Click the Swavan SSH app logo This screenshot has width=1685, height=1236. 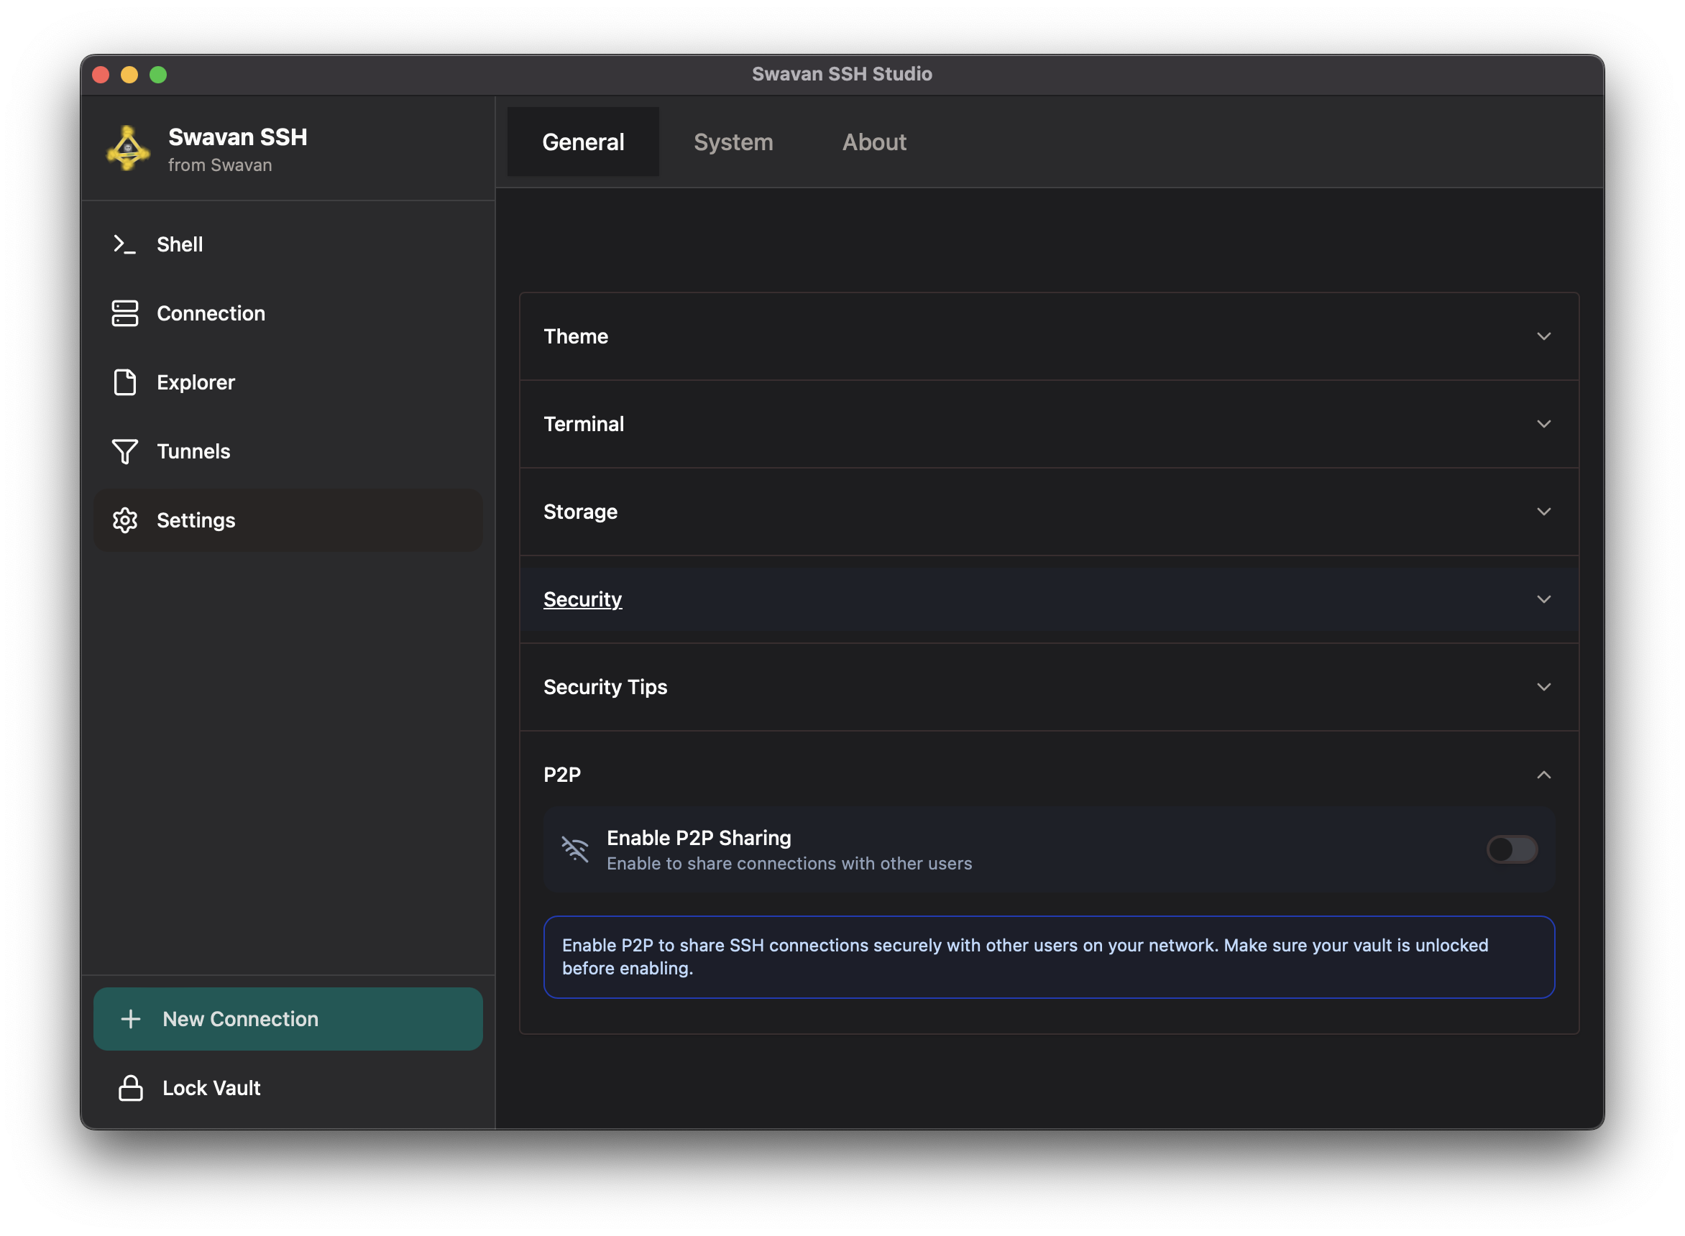(128, 149)
